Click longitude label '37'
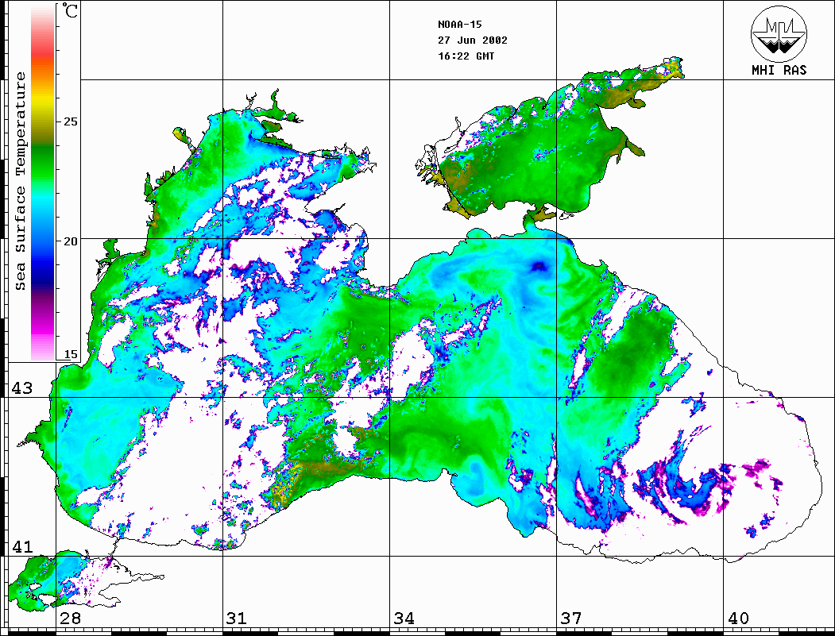The height and width of the screenshot is (636, 835). [571, 619]
